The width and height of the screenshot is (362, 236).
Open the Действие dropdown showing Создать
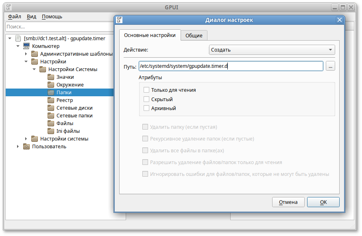[272, 50]
